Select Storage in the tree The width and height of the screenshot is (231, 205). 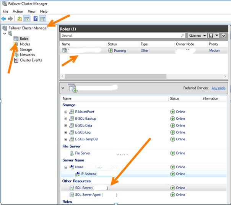pos(26,49)
